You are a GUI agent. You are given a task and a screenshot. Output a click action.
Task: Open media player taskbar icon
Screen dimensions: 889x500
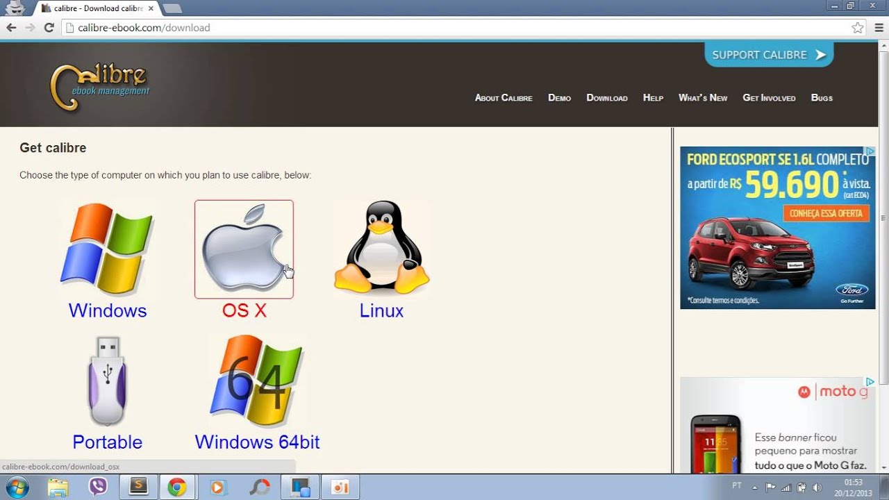pyautogui.click(x=218, y=487)
